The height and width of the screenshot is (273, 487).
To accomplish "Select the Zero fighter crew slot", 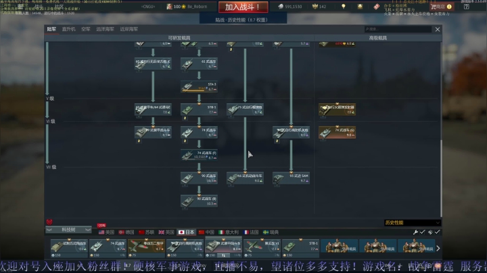I will tap(146, 248).
